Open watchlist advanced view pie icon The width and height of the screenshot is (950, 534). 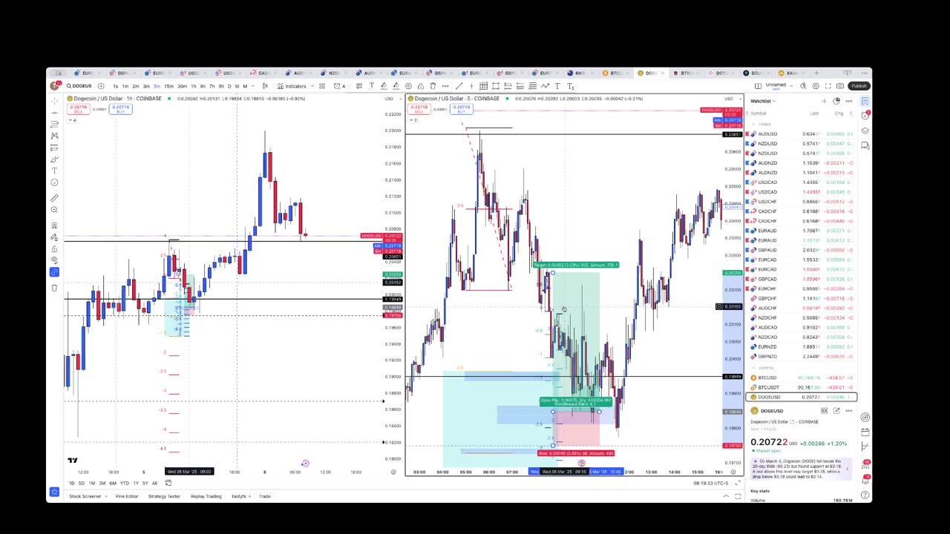(836, 101)
